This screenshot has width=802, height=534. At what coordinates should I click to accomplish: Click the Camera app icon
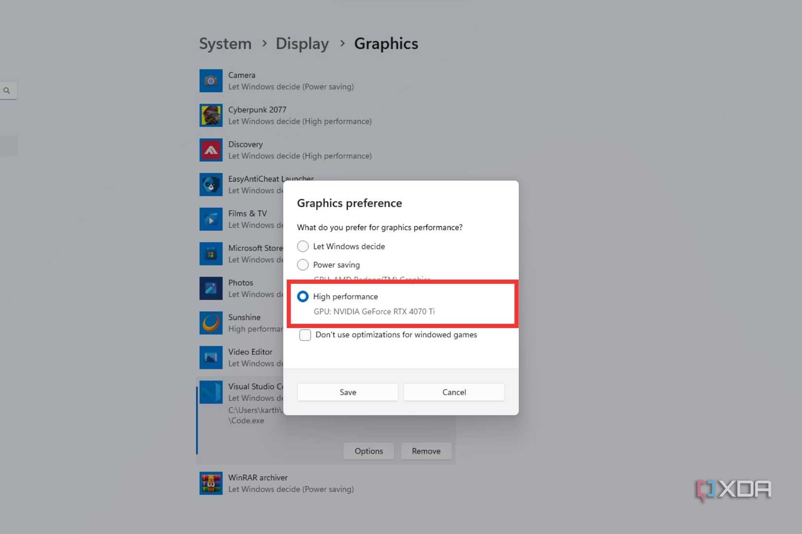pyautogui.click(x=210, y=81)
